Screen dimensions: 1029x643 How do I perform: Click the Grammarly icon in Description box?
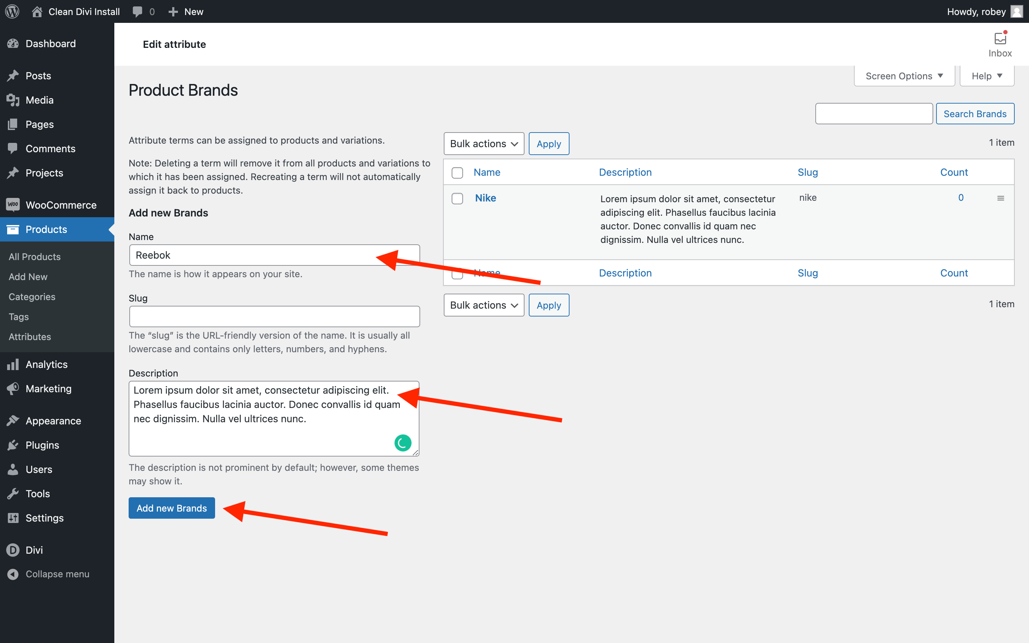point(403,443)
